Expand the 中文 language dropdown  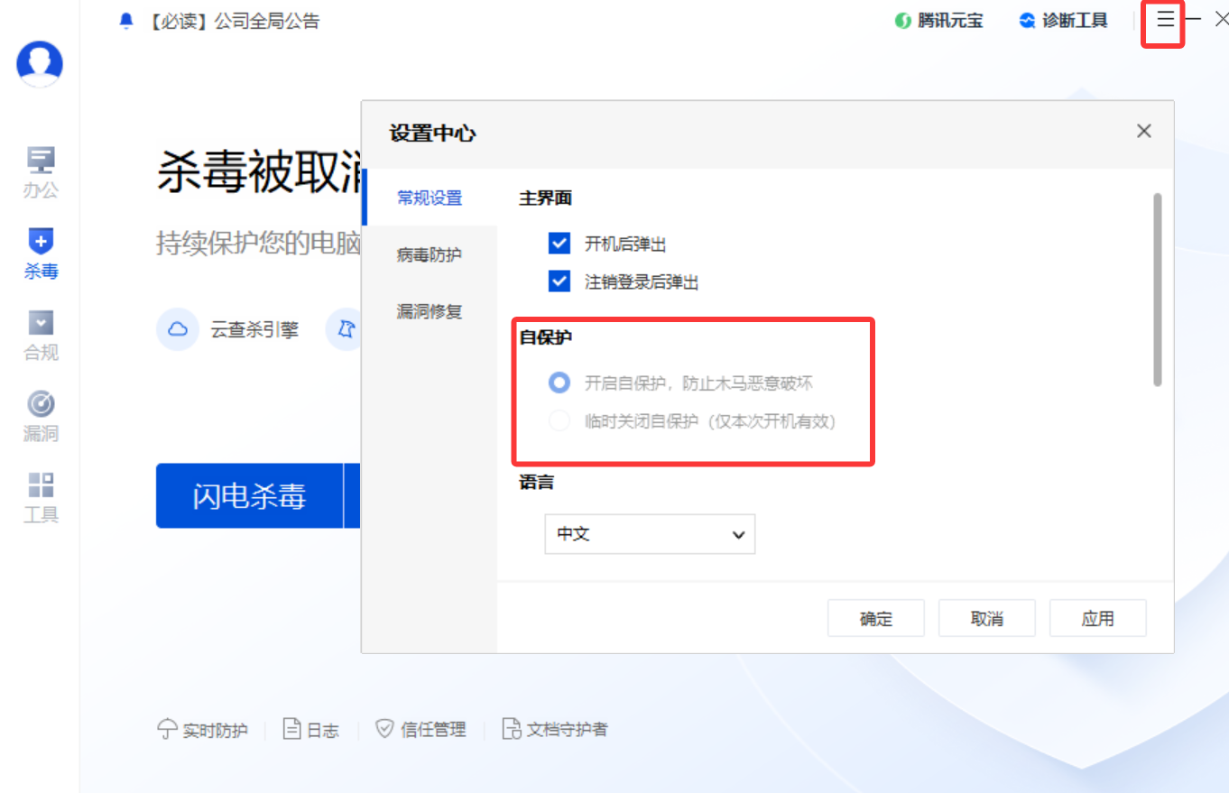coord(650,534)
